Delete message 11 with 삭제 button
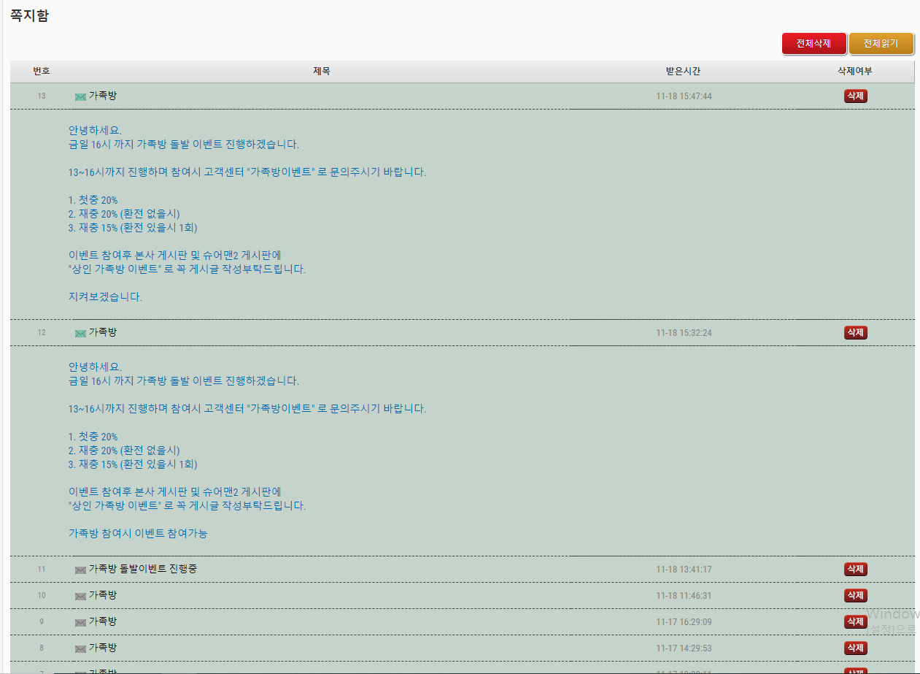 [855, 569]
